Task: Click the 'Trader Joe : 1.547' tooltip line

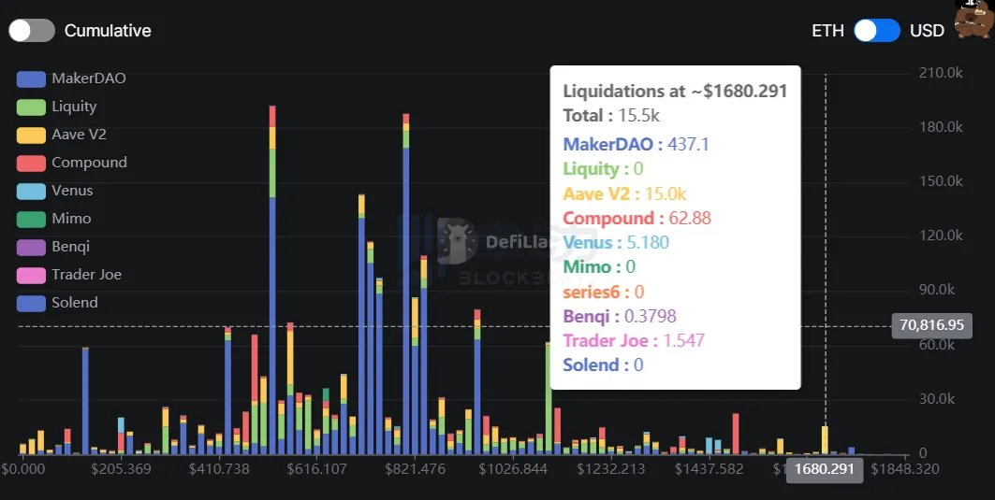Action: pos(634,341)
